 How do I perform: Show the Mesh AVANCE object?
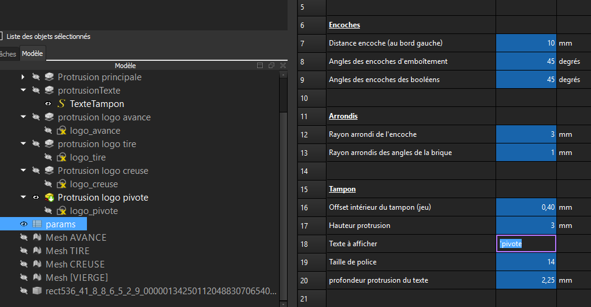[24, 237]
